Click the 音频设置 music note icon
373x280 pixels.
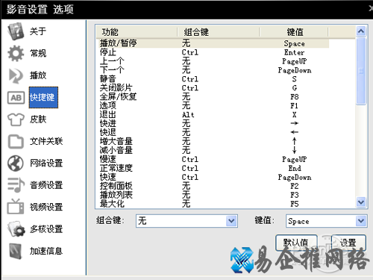point(16,185)
